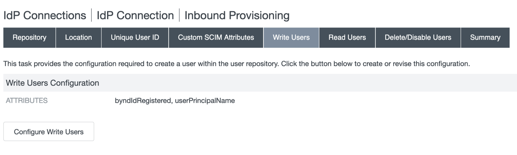This screenshot has height=155, width=517.
Task: Go back to IdP Connections breadcrumb
Action: tap(45, 15)
